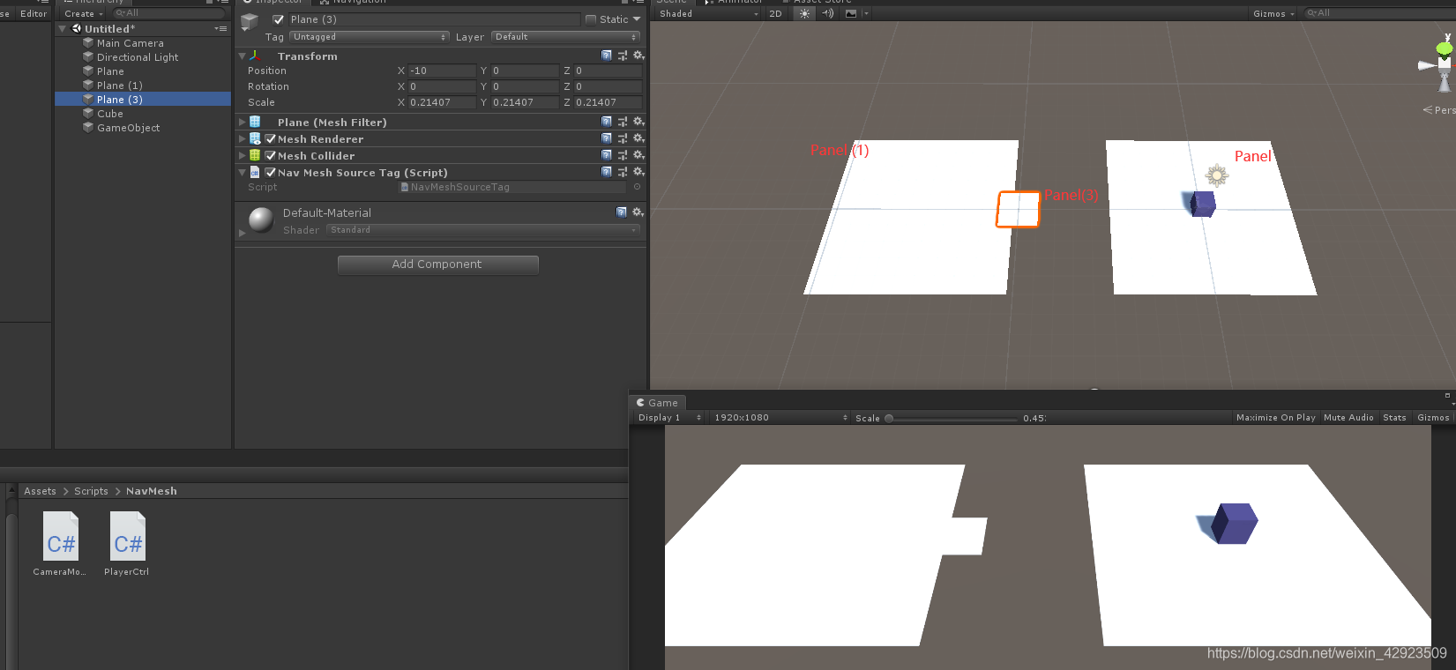Open the 1920x1080 resolution dropdown
1456x670 pixels.
tap(780, 418)
